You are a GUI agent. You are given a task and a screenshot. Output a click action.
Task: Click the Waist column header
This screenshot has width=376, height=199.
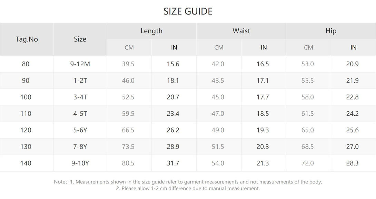(x=241, y=31)
